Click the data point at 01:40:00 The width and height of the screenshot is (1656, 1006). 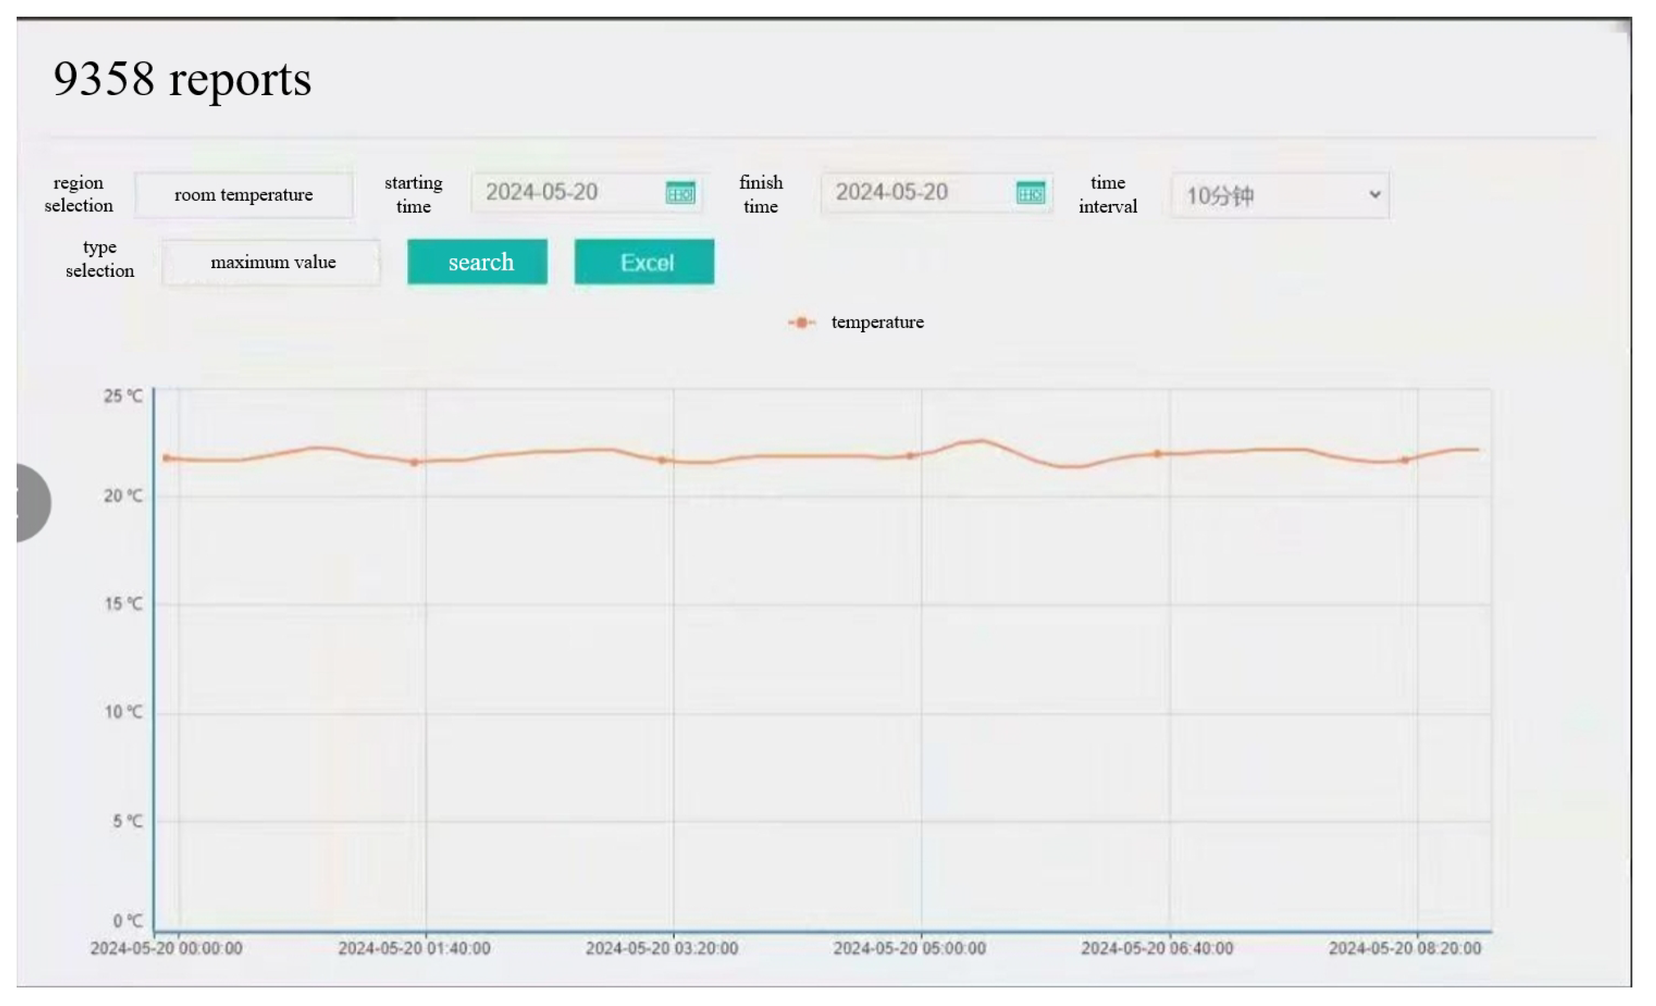tap(415, 462)
